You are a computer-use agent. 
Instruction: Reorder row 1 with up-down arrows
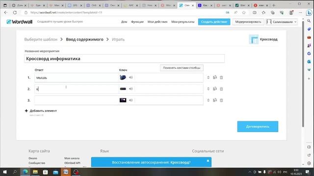pyautogui.click(x=208, y=77)
